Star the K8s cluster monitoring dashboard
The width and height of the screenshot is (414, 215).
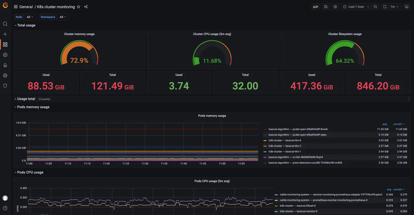[78, 6]
